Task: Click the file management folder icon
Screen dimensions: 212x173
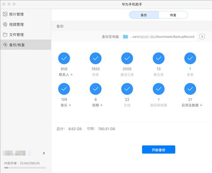Action: coord(5,34)
